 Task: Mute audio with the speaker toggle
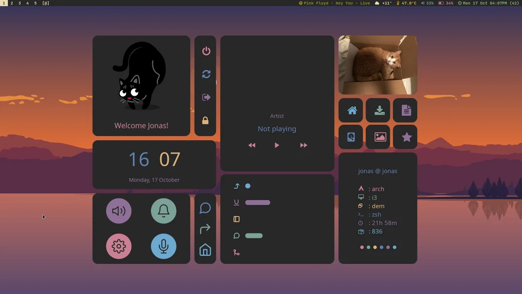[119, 211]
